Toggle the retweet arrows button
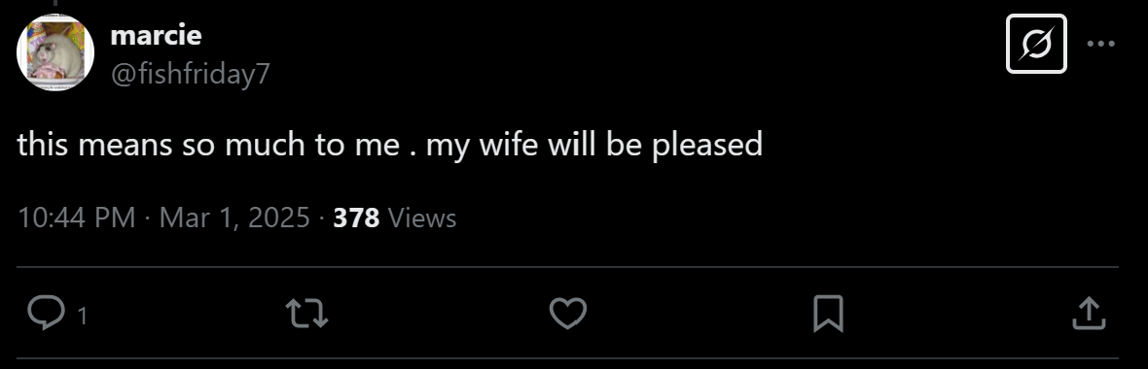The image size is (1148, 369). click(306, 314)
